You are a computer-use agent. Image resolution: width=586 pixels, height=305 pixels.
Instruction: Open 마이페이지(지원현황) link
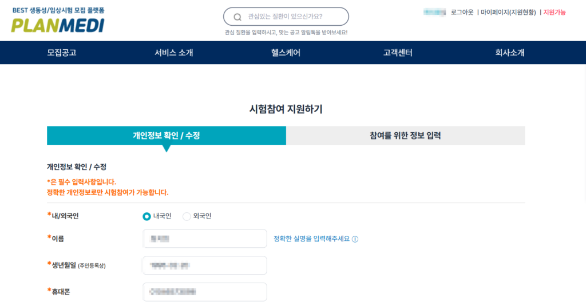[508, 13]
